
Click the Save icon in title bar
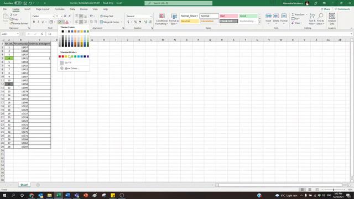(25, 3)
